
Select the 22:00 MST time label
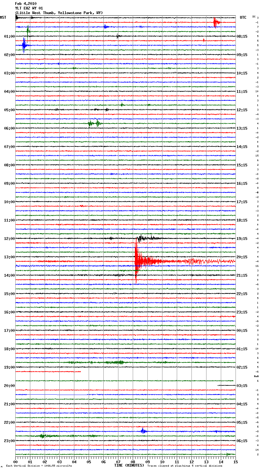tap(9, 423)
